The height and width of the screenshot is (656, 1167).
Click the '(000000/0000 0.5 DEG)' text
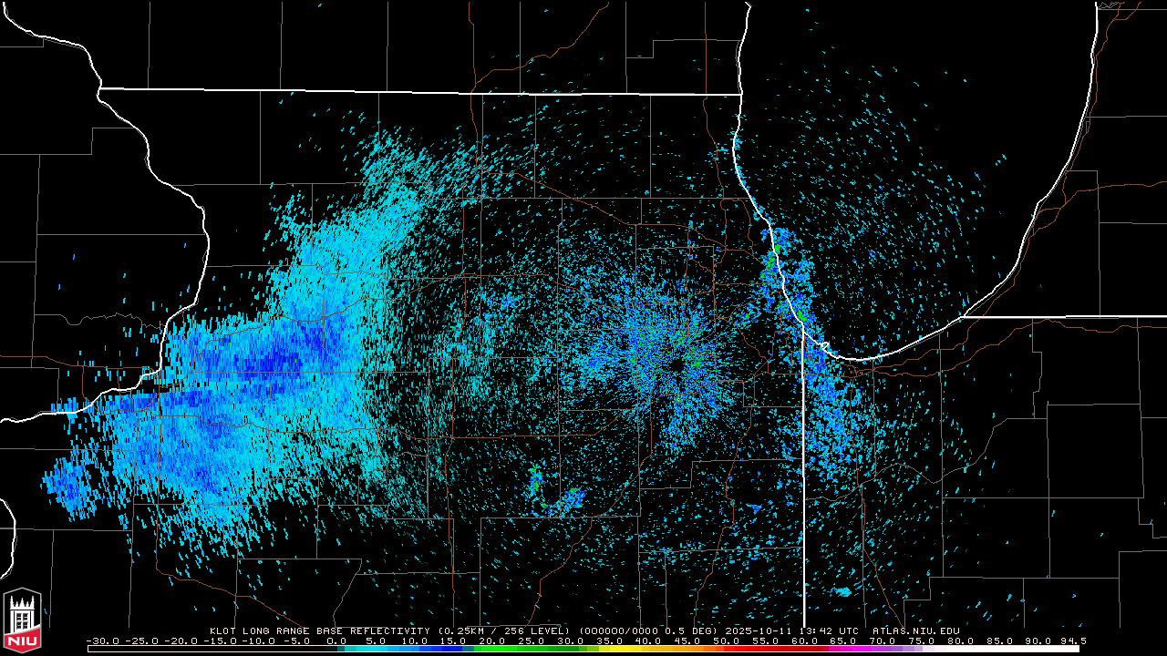click(649, 630)
